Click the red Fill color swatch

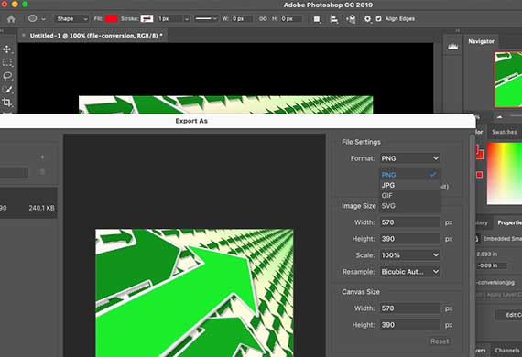[111, 19]
